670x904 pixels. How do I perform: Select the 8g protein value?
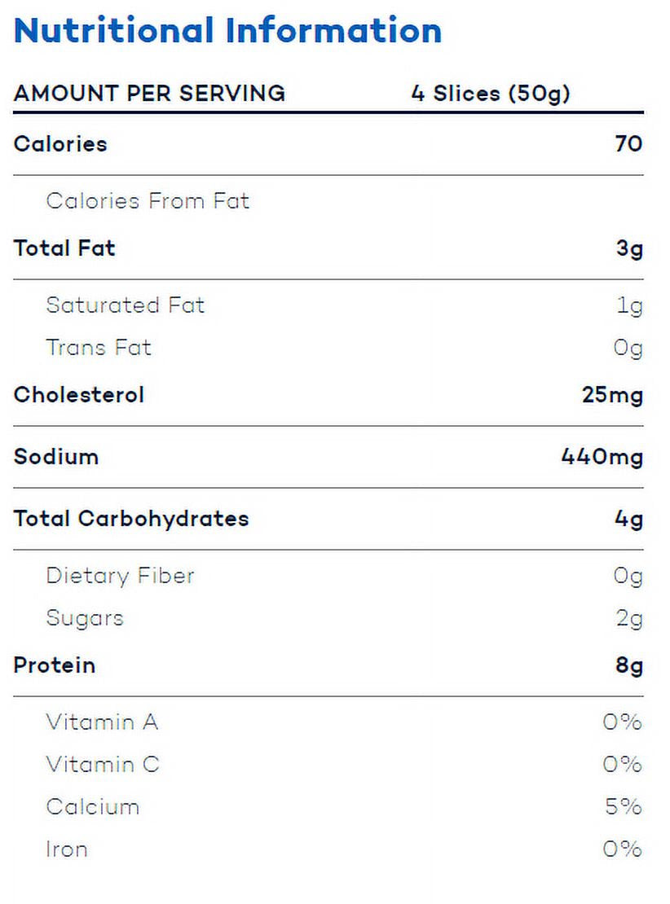[629, 666]
